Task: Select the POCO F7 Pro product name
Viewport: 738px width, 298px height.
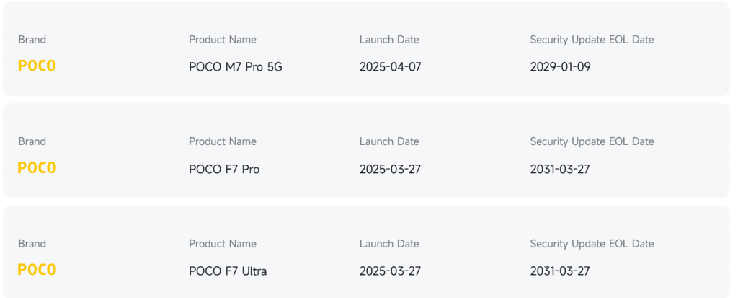Action: [224, 170]
